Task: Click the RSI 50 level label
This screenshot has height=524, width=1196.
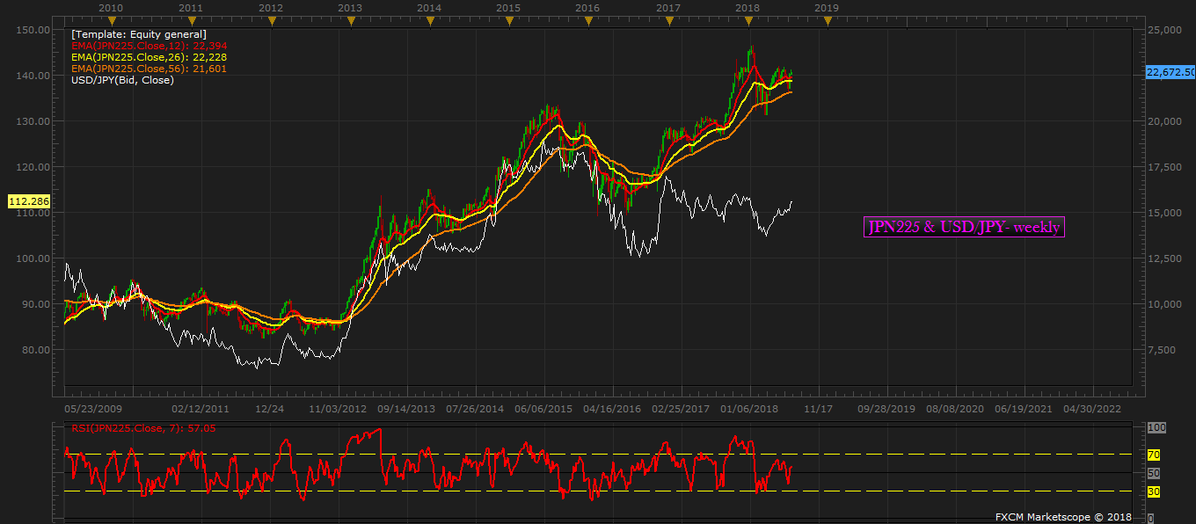Action: pos(1153,473)
